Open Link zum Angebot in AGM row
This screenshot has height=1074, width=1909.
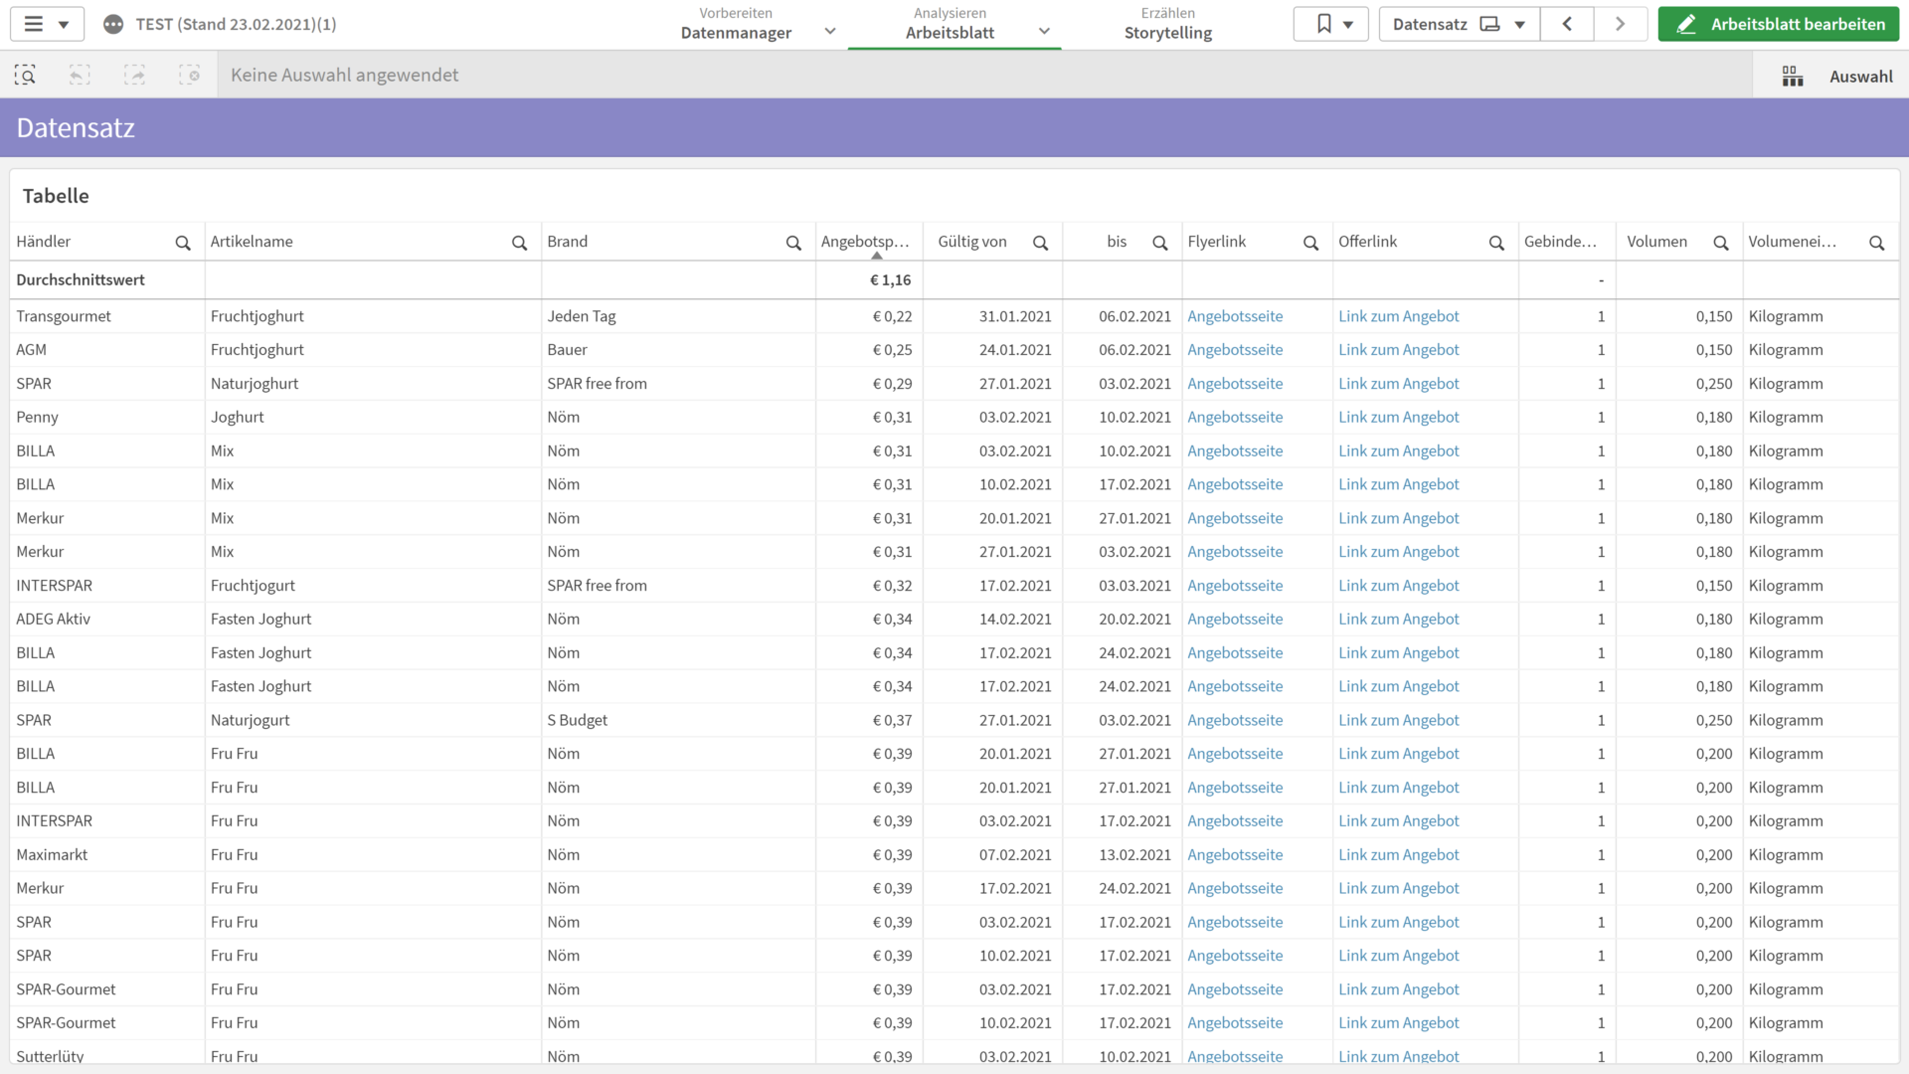[1398, 350]
